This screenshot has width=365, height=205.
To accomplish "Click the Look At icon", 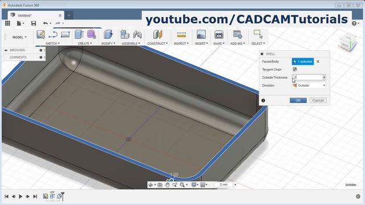I will (x=160, y=184).
